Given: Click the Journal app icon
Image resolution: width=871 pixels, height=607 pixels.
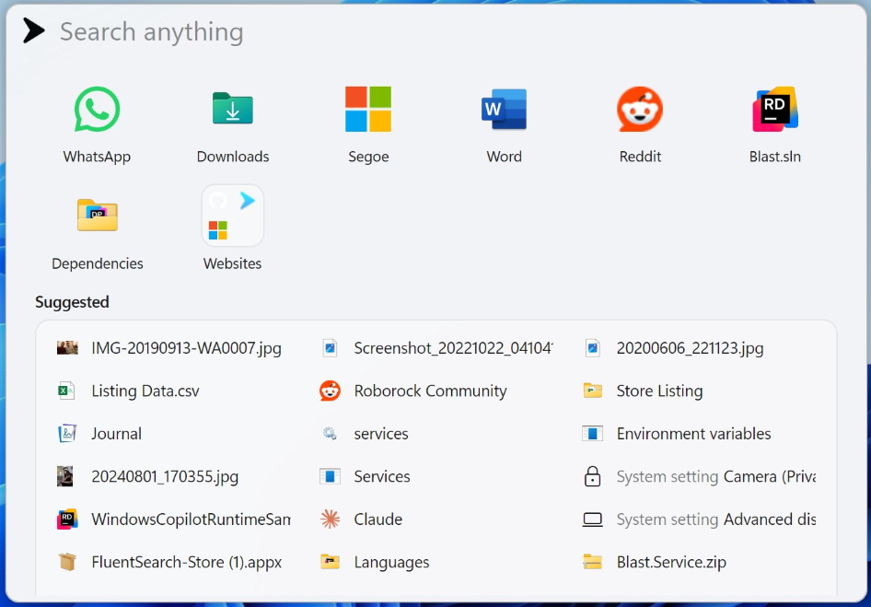Looking at the screenshot, I should click(66, 434).
